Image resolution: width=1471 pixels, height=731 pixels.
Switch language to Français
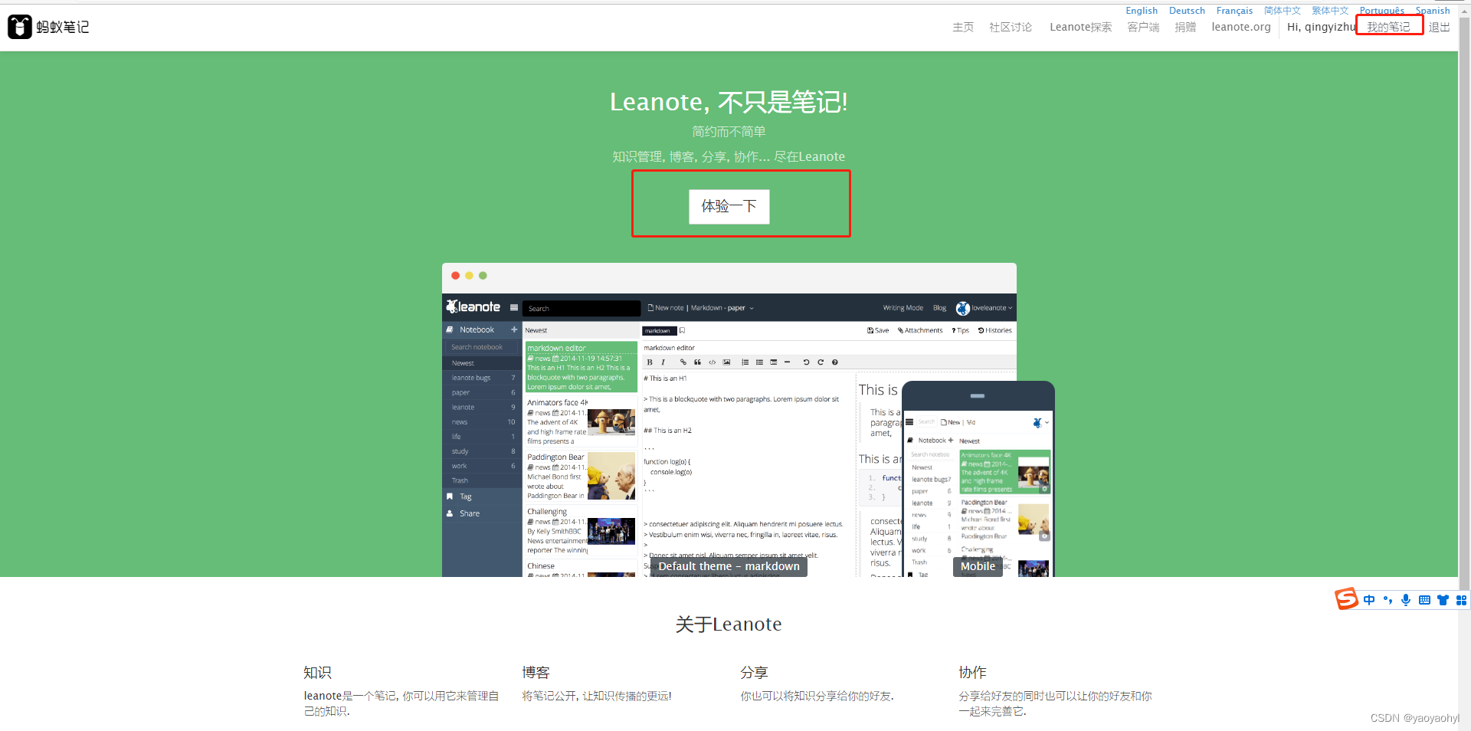click(1234, 11)
